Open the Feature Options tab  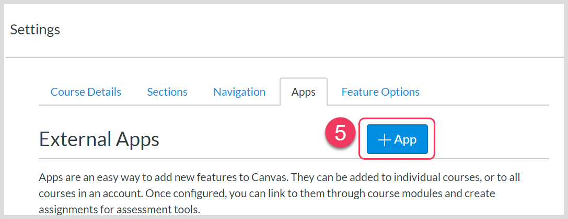[x=380, y=92]
